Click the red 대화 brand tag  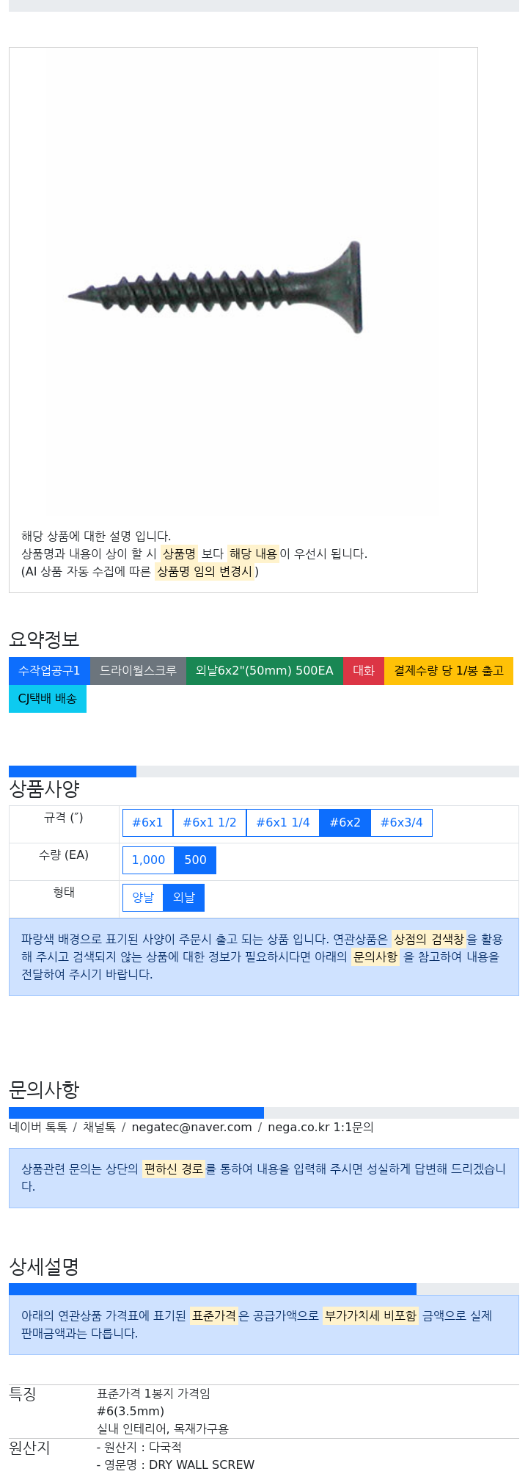(364, 671)
